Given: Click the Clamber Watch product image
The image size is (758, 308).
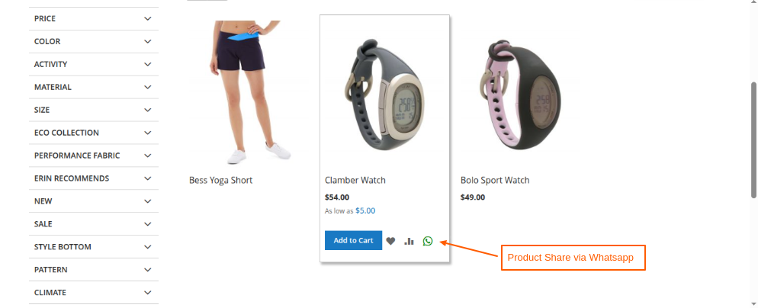Looking at the screenshot, I should [x=385, y=93].
